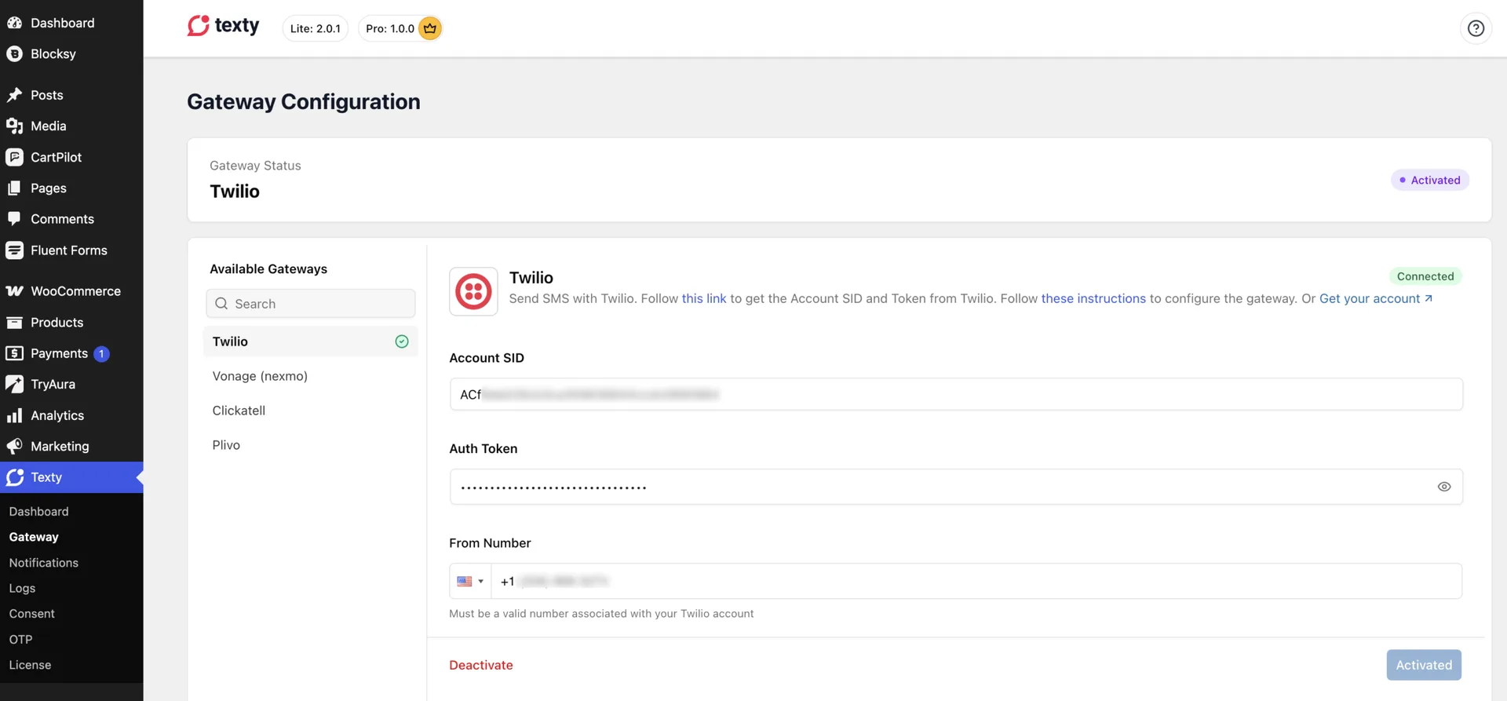The width and height of the screenshot is (1507, 701).
Task: Open the help question mark icon
Action: pos(1476,28)
